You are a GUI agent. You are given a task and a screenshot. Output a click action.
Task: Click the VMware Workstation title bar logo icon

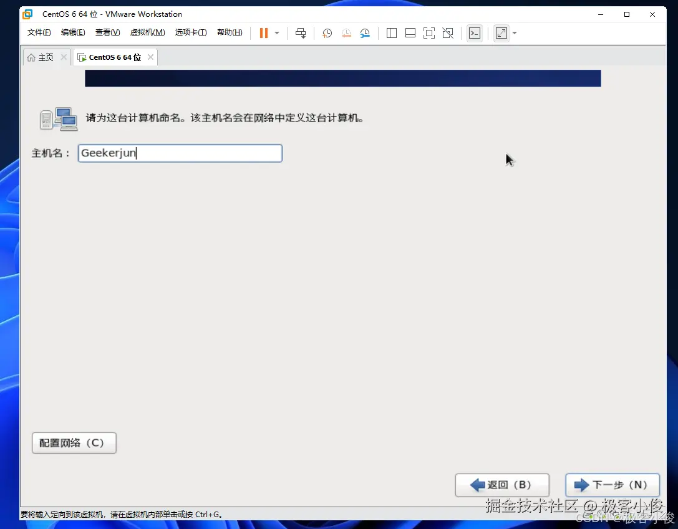27,14
